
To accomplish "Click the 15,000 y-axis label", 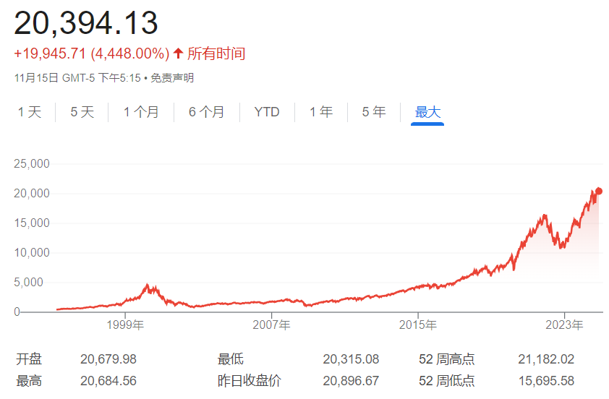I will click(x=32, y=223).
